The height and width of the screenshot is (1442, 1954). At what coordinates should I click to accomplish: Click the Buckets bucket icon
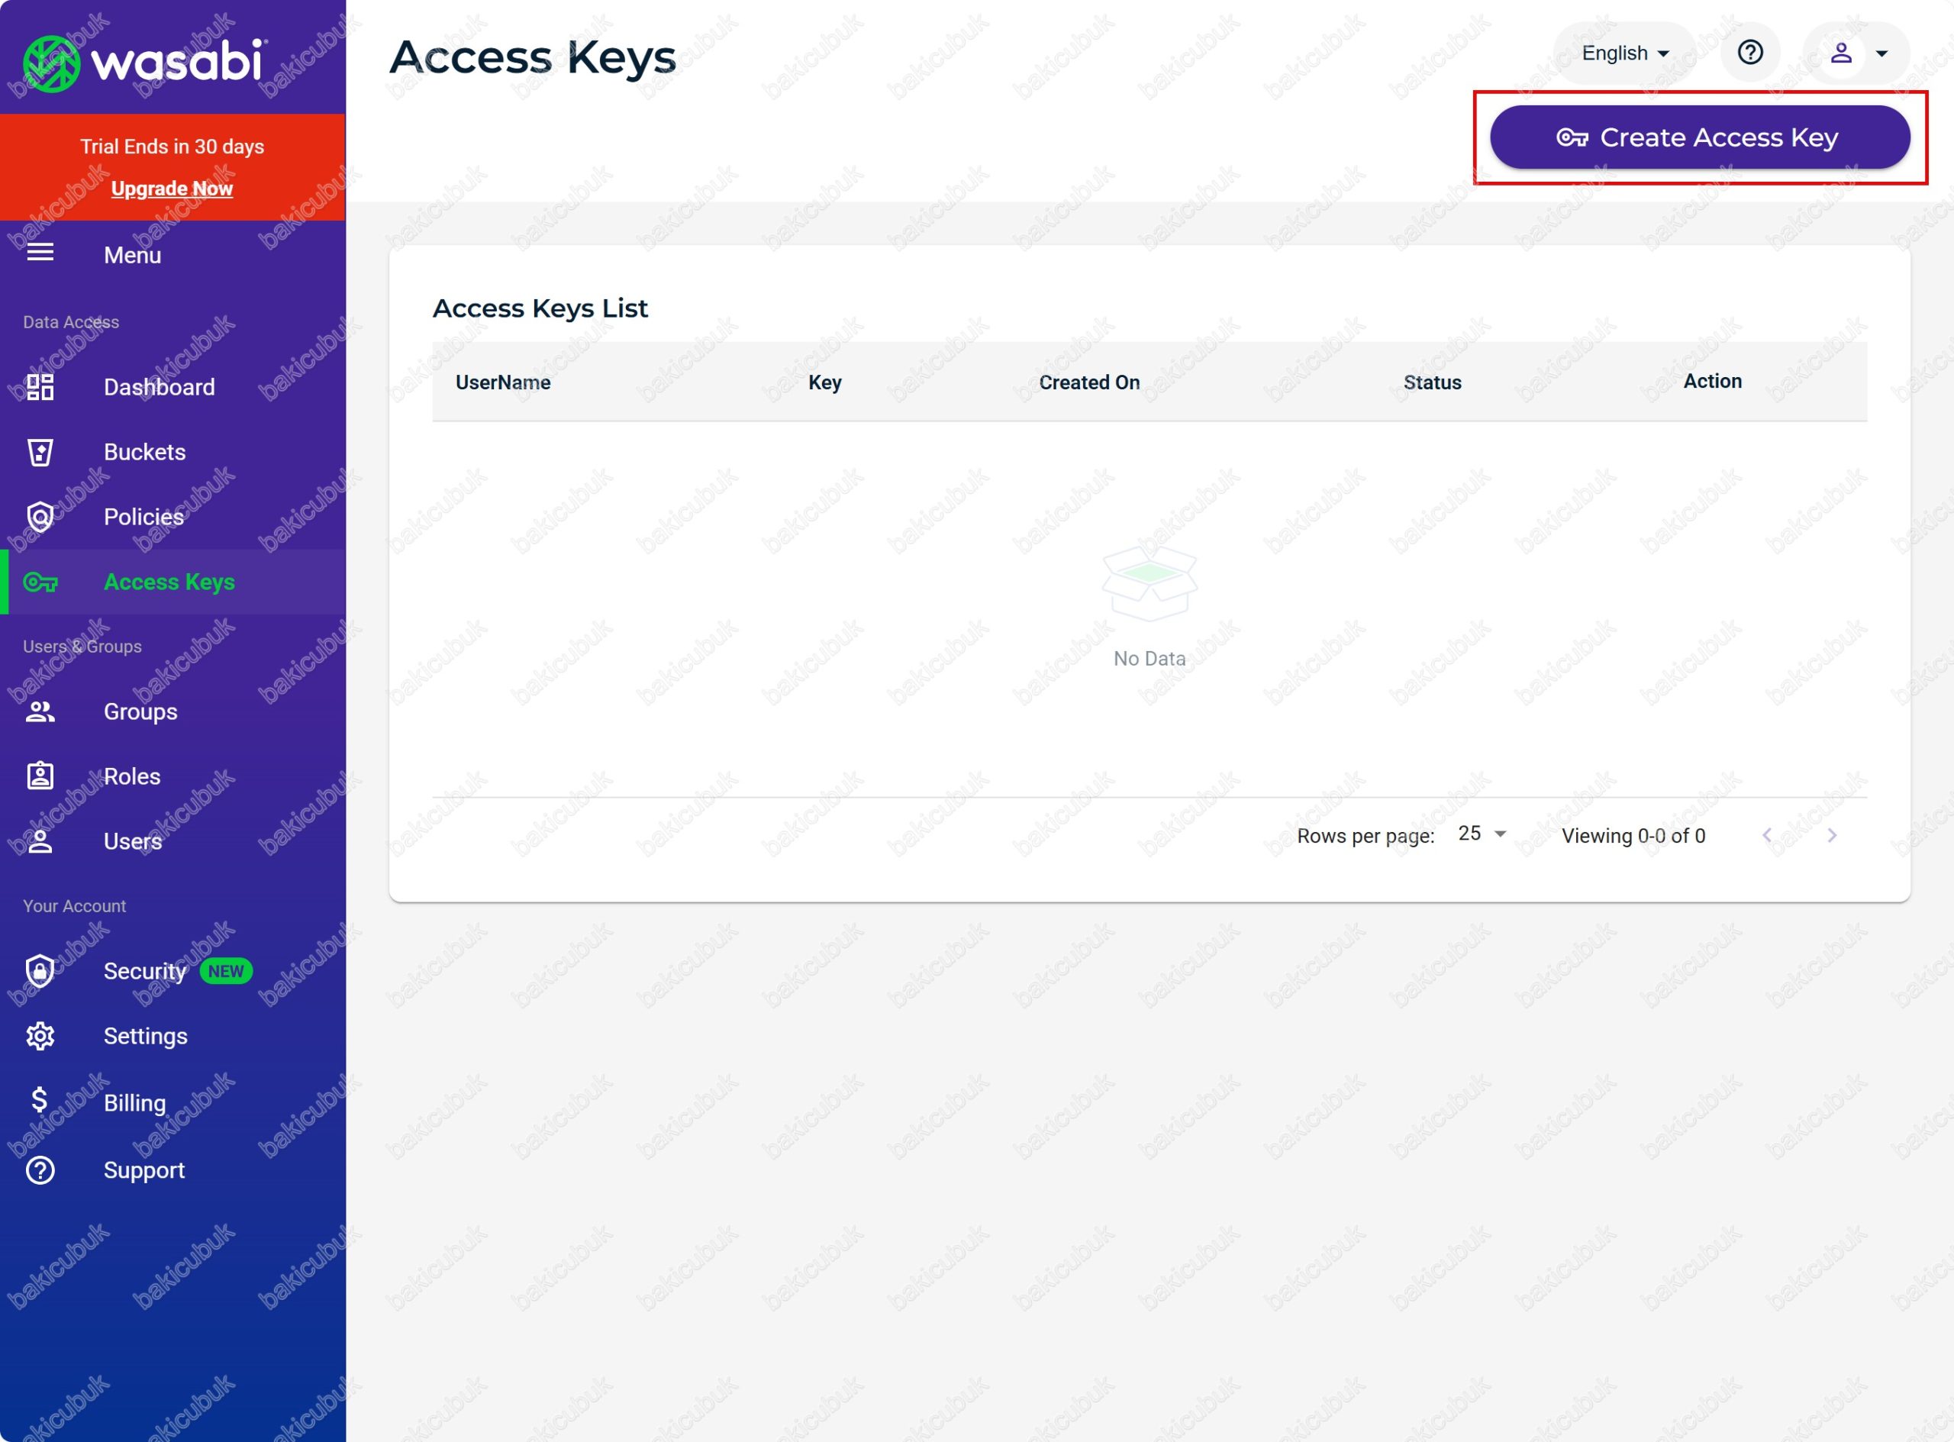point(40,452)
